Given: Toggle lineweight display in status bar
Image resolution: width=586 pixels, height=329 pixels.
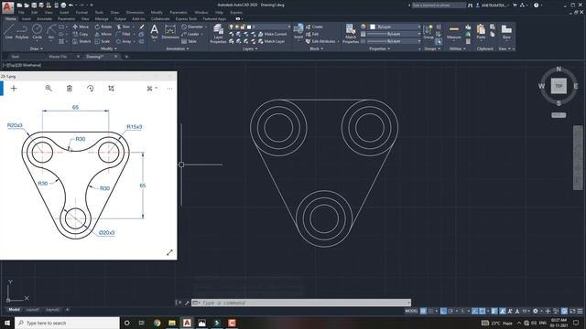Looking at the screenshot, I should point(494,311).
